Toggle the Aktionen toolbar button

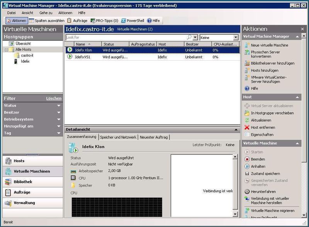[x=16, y=20]
